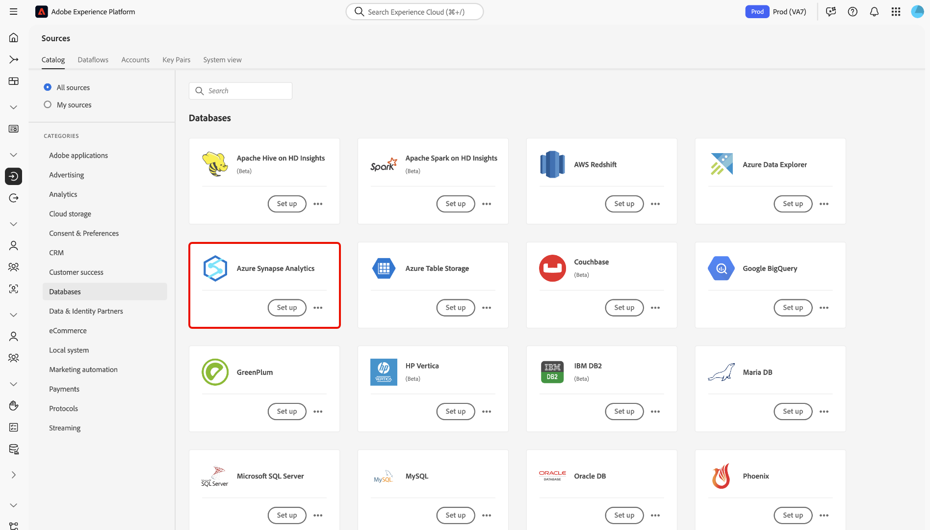Open the feedback chat icon
Screen dimensions: 930x530
tap(831, 12)
